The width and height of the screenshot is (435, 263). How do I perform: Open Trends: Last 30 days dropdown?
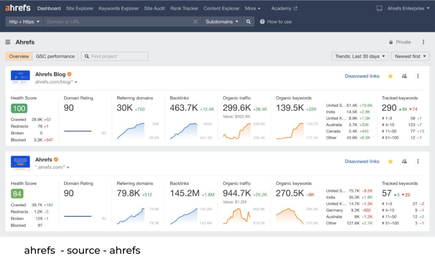[360, 57]
